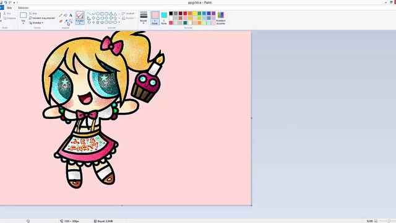Open the shape Outline (Anahat) dropdown

[128, 14]
